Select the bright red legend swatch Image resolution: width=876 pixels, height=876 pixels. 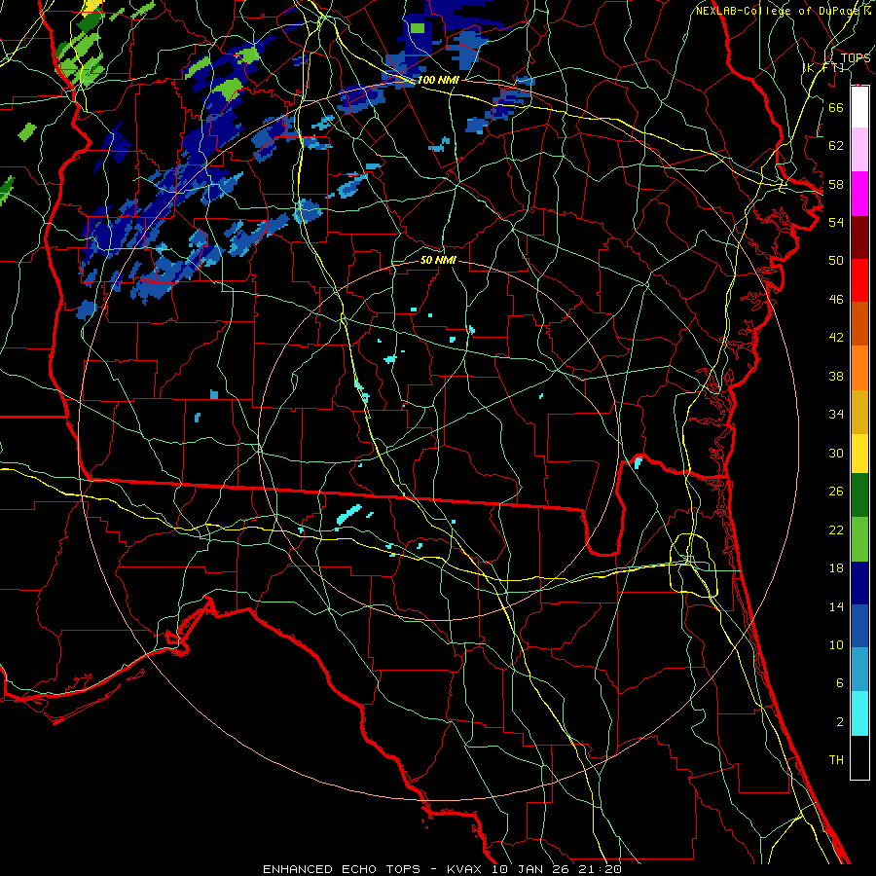click(x=859, y=280)
